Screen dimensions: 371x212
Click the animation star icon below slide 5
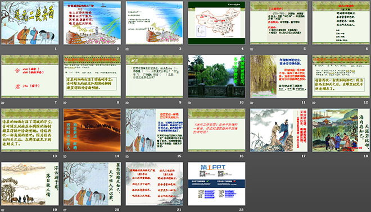pyautogui.click(x=252, y=49)
